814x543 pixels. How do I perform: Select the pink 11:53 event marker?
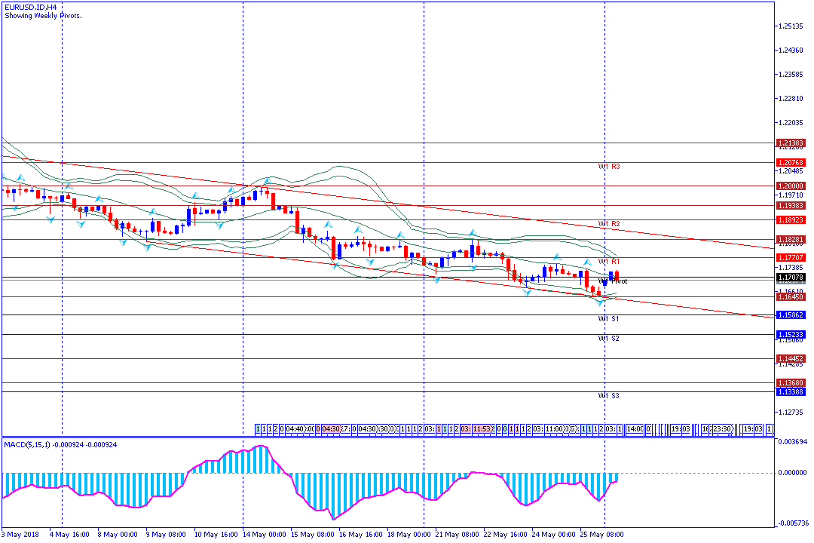481,429
